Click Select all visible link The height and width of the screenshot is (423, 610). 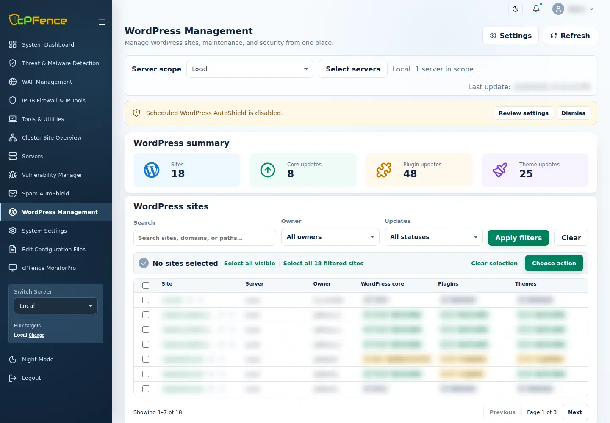(x=250, y=263)
